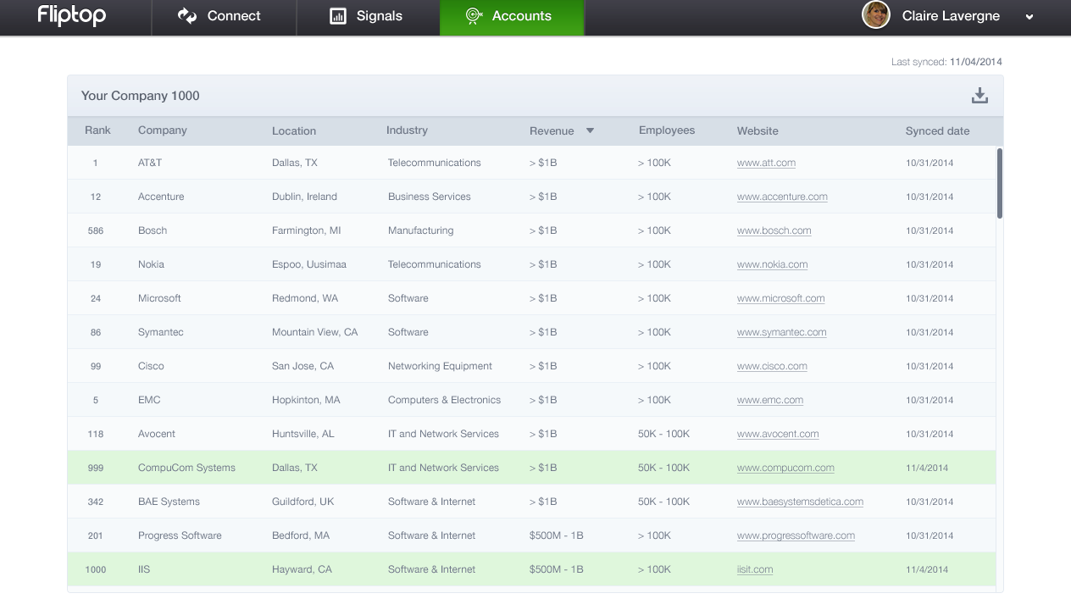Click Computers & Electronics industry cell
The height and width of the screenshot is (599, 1071).
point(444,400)
